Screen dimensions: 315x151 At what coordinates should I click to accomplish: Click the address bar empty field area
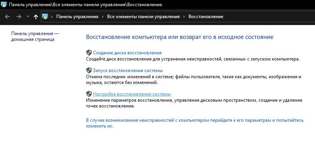269,17
